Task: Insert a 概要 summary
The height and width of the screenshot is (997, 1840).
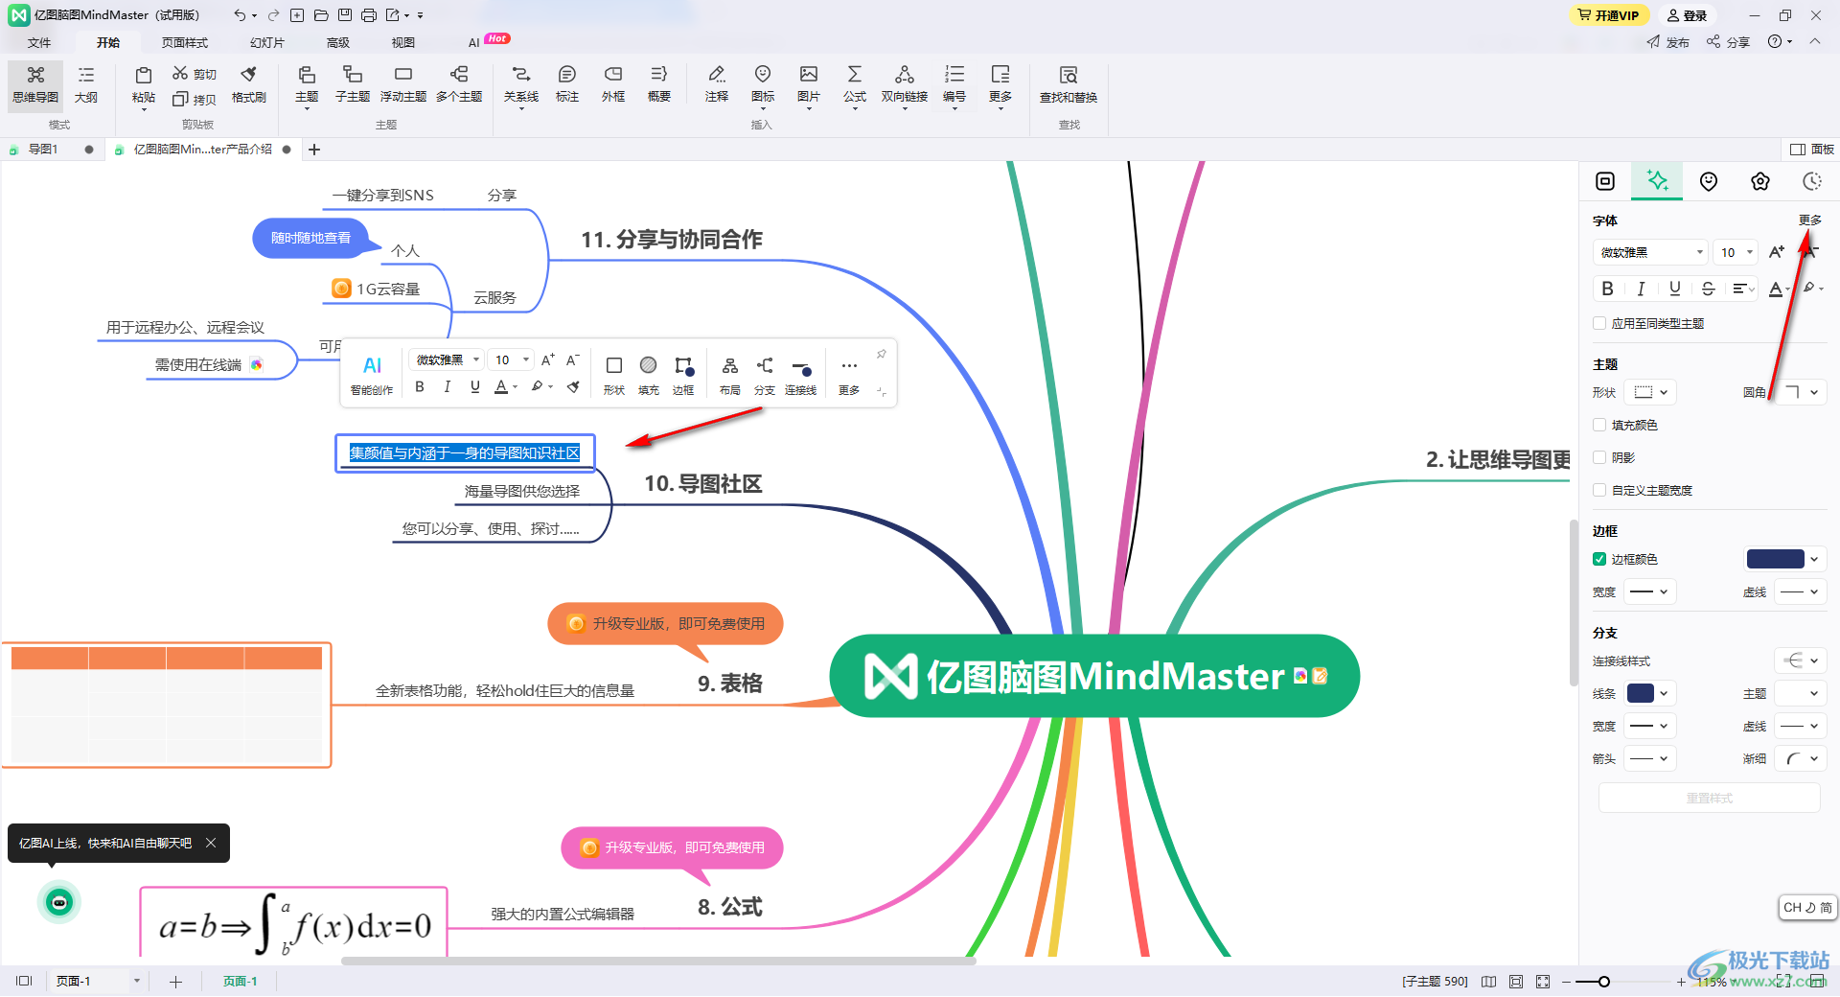Action: [659, 84]
